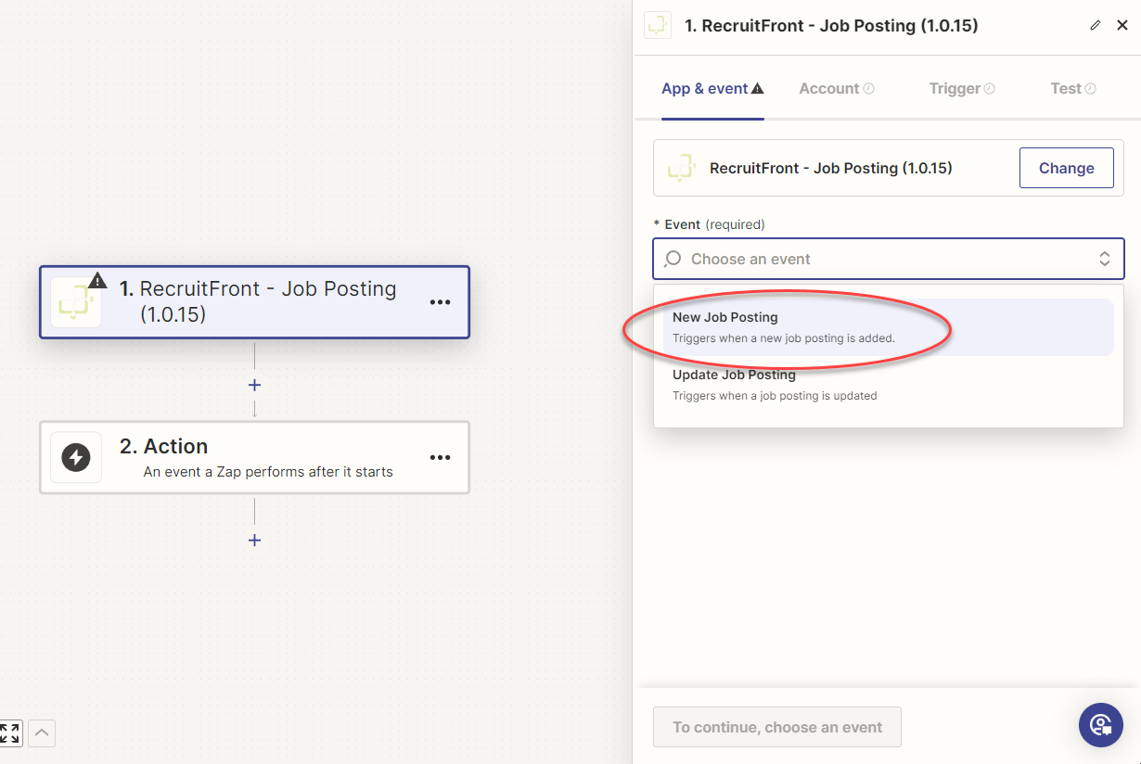Select the RecruitFront Job Posting trigger step
The height and width of the screenshot is (764, 1141).
(x=254, y=302)
